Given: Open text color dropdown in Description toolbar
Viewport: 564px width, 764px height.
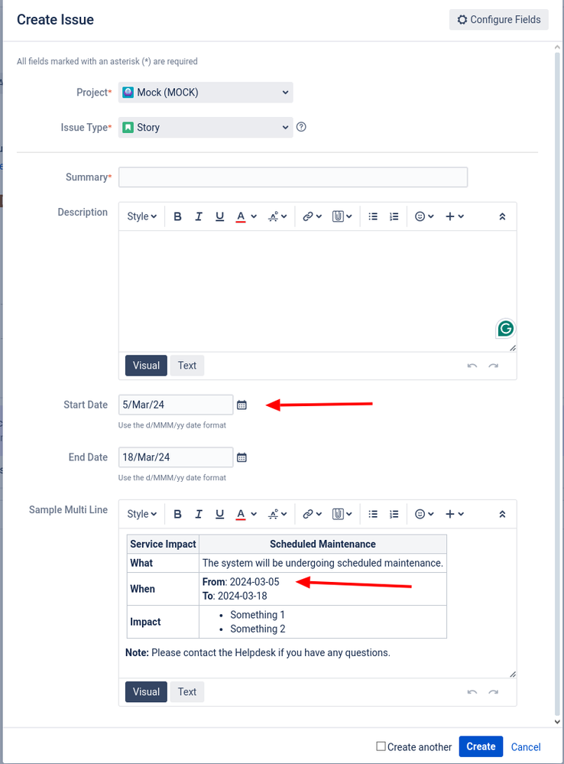Looking at the screenshot, I should point(254,216).
